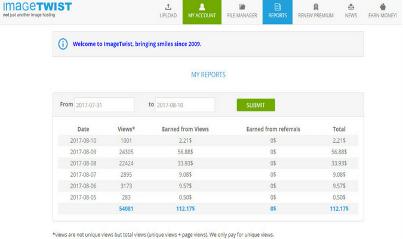The height and width of the screenshot is (239, 403).
Task: Submit the report date range
Action: coord(256,105)
